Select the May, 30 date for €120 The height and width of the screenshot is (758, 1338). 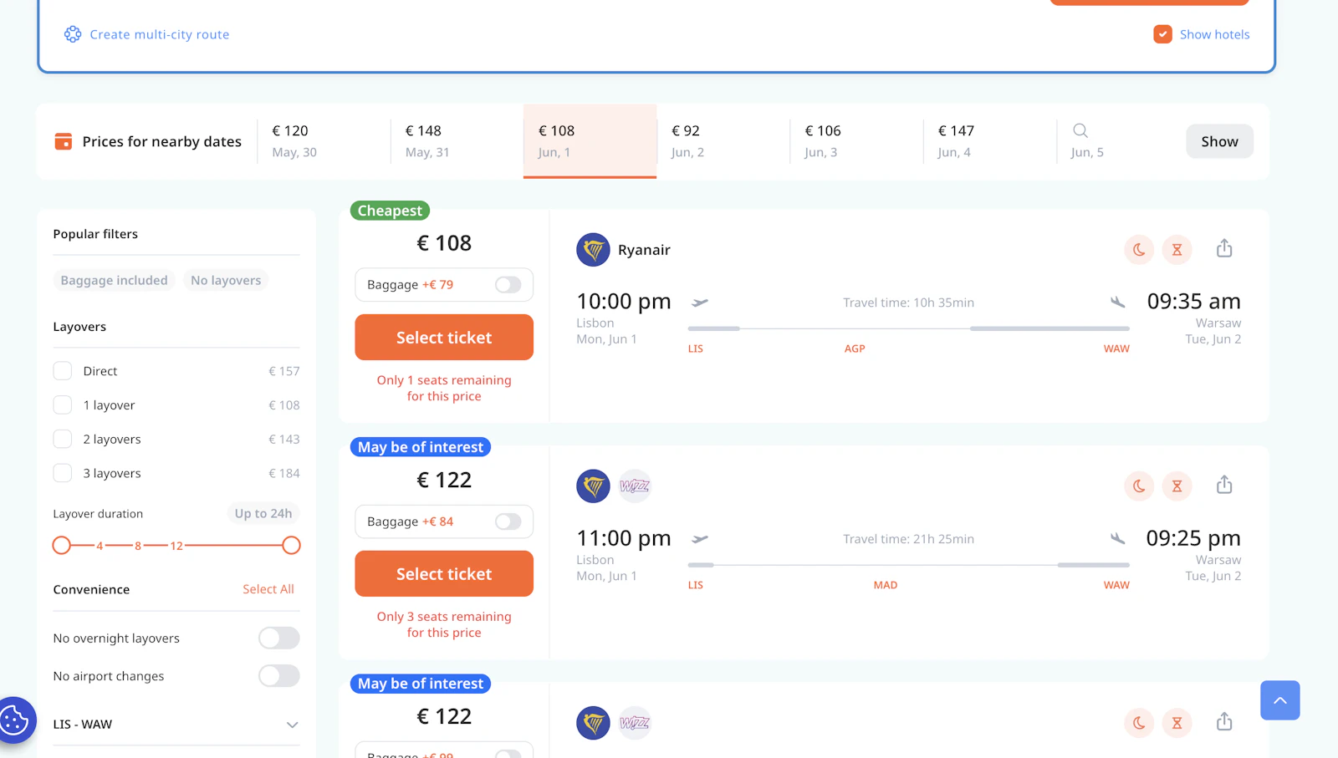[x=324, y=141]
